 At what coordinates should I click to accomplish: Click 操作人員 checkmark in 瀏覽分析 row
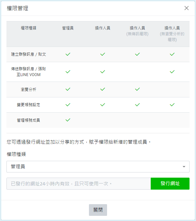pyautogui.click(x=103, y=89)
